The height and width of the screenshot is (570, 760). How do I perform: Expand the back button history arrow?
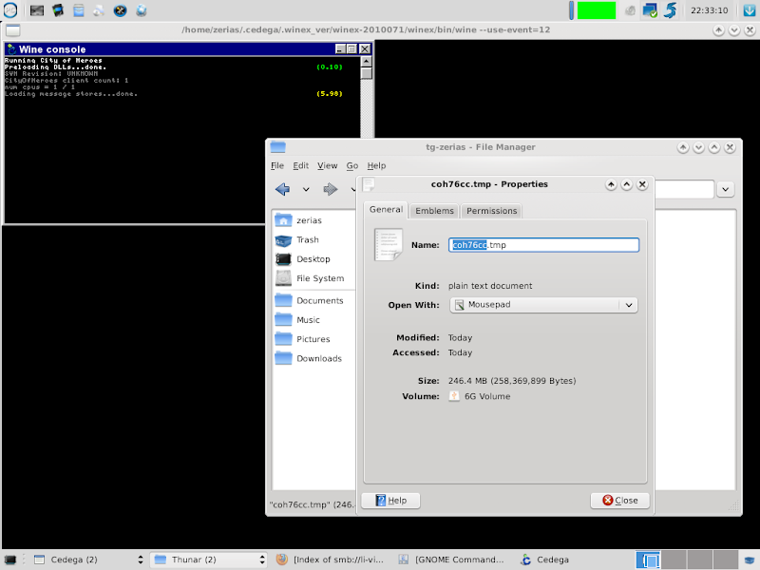306,189
